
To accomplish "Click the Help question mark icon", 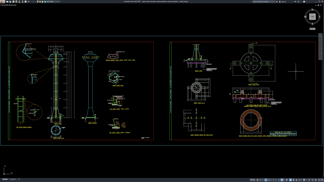I will coord(304,2).
